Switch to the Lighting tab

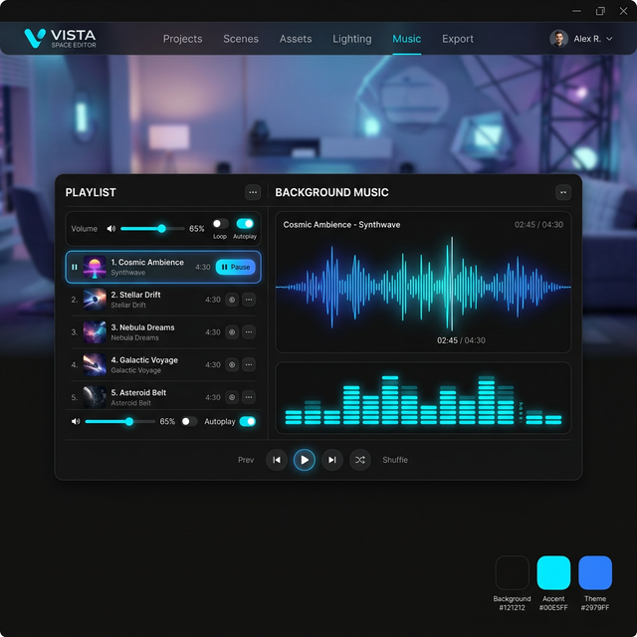[x=351, y=39]
